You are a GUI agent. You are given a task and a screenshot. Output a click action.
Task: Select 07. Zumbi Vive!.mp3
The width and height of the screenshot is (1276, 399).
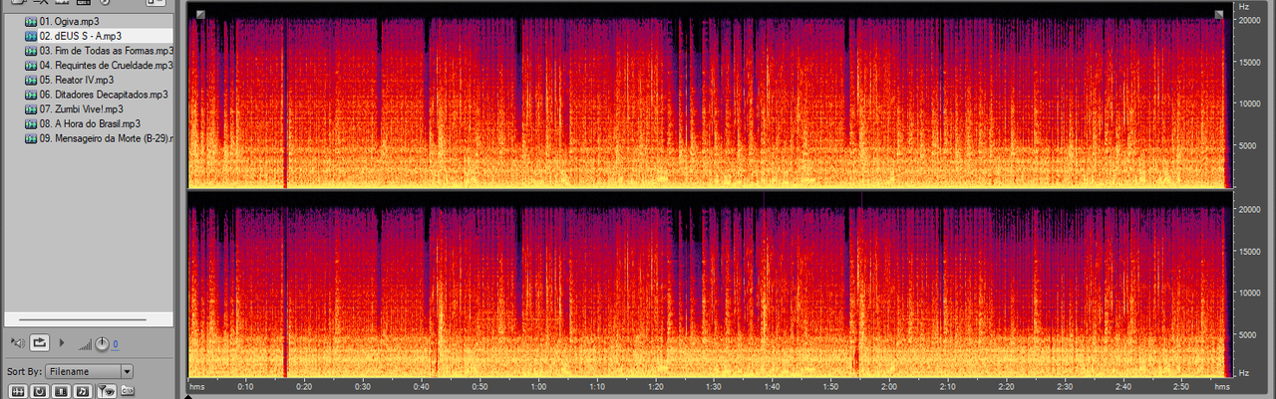pyautogui.click(x=82, y=109)
